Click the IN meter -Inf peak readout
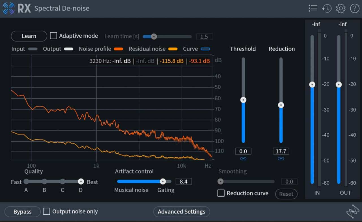Screen dimensions: 362x222 [316, 24]
